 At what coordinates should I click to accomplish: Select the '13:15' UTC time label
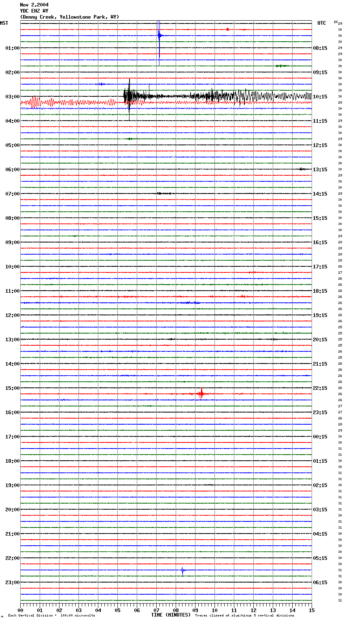tap(320, 170)
